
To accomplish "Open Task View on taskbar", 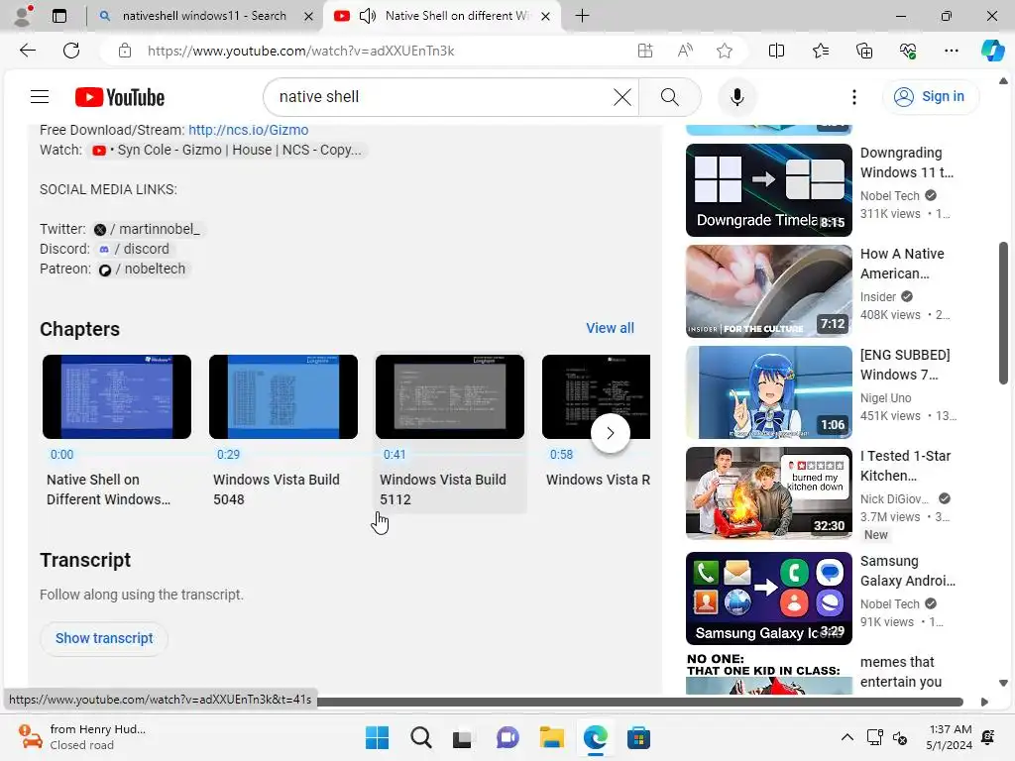I will (x=463, y=737).
